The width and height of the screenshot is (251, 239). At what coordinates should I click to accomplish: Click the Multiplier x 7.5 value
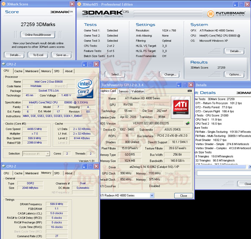(x=35, y=134)
